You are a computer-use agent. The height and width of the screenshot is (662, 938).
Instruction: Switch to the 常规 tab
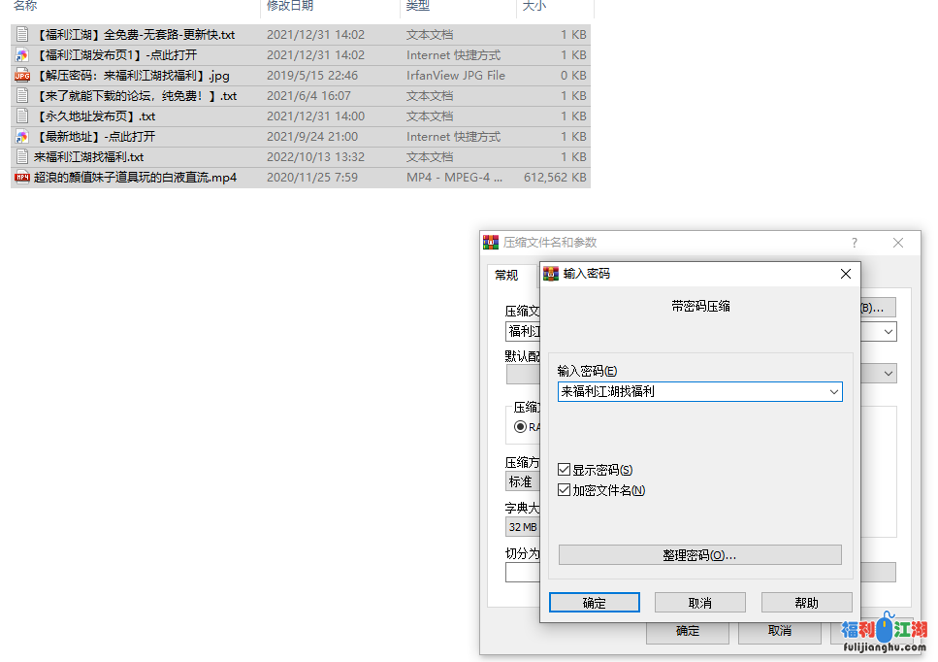pos(505,275)
